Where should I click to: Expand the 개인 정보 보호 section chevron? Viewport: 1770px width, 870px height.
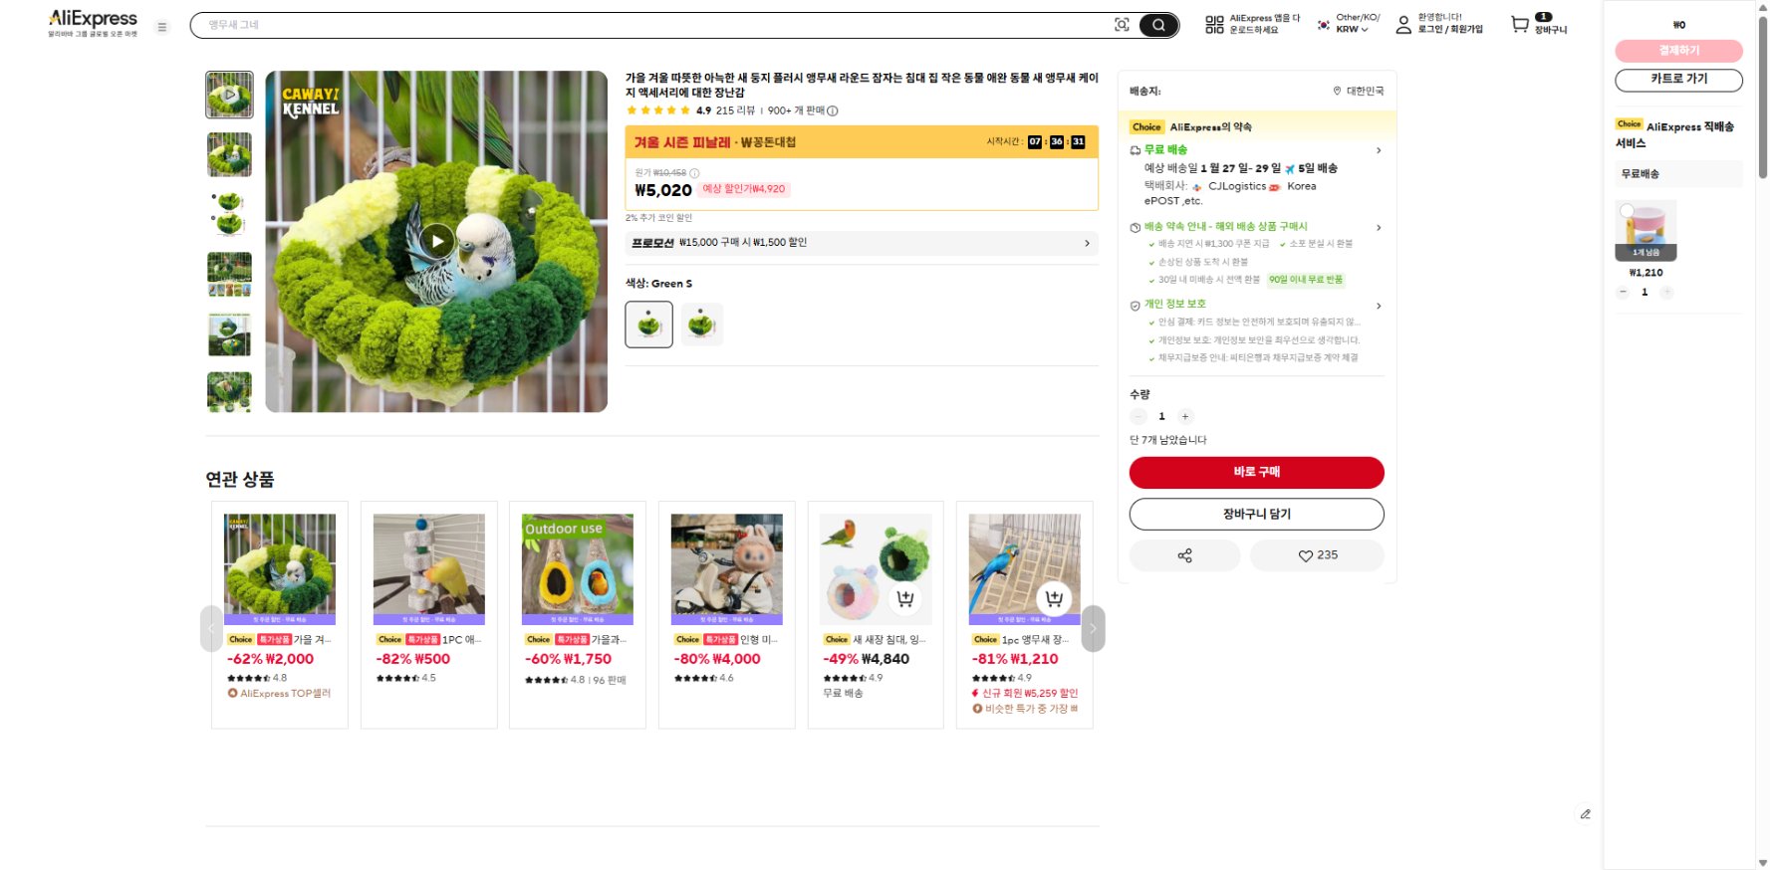pyautogui.click(x=1379, y=306)
